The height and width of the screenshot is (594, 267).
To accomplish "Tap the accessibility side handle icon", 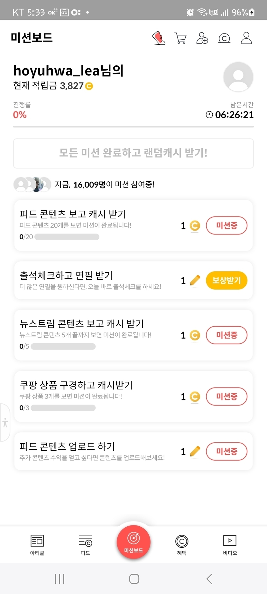I will pyautogui.click(x=5, y=422).
